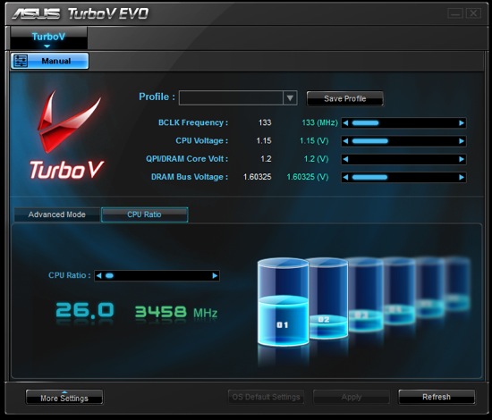492x420 pixels.
Task: Apply the voltage changes
Action: pyautogui.click(x=352, y=397)
